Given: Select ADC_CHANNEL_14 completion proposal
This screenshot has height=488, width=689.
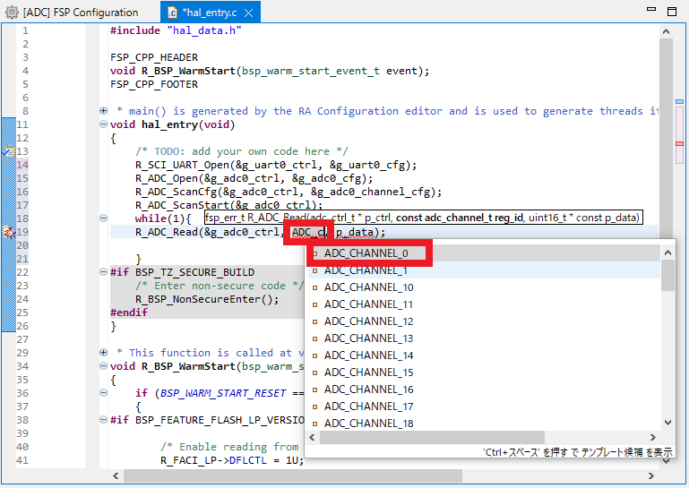Looking at the screenshot, I should (x=483, y=355).
